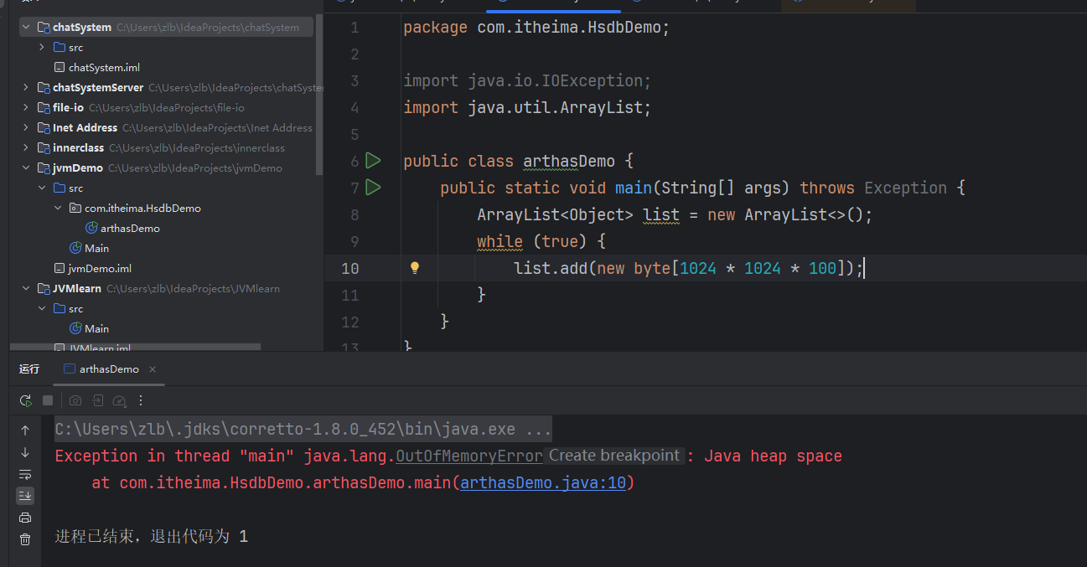
Task: Rerun arthasDemo with the rerun icon
Action: point(26,401)
